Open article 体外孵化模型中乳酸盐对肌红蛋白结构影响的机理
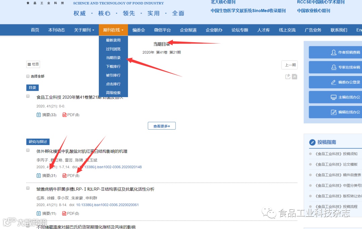This screenshot has height=229, width=362. [x=82, y=151]
